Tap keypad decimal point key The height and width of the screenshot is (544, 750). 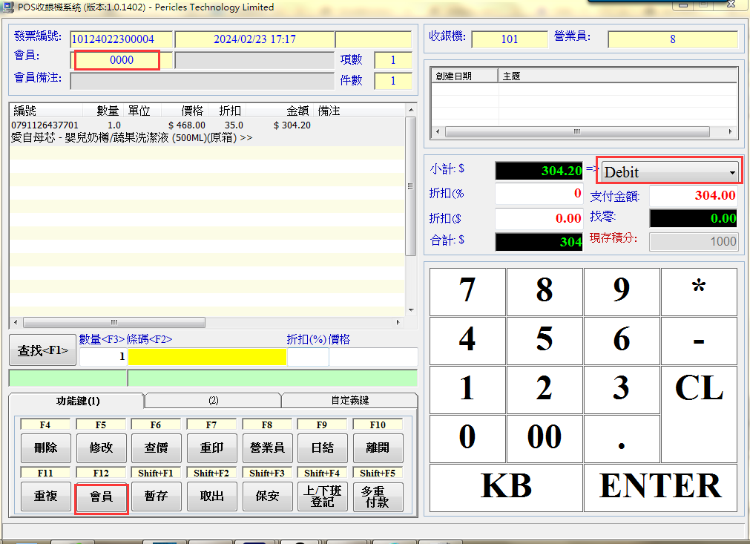click(622, 439)
